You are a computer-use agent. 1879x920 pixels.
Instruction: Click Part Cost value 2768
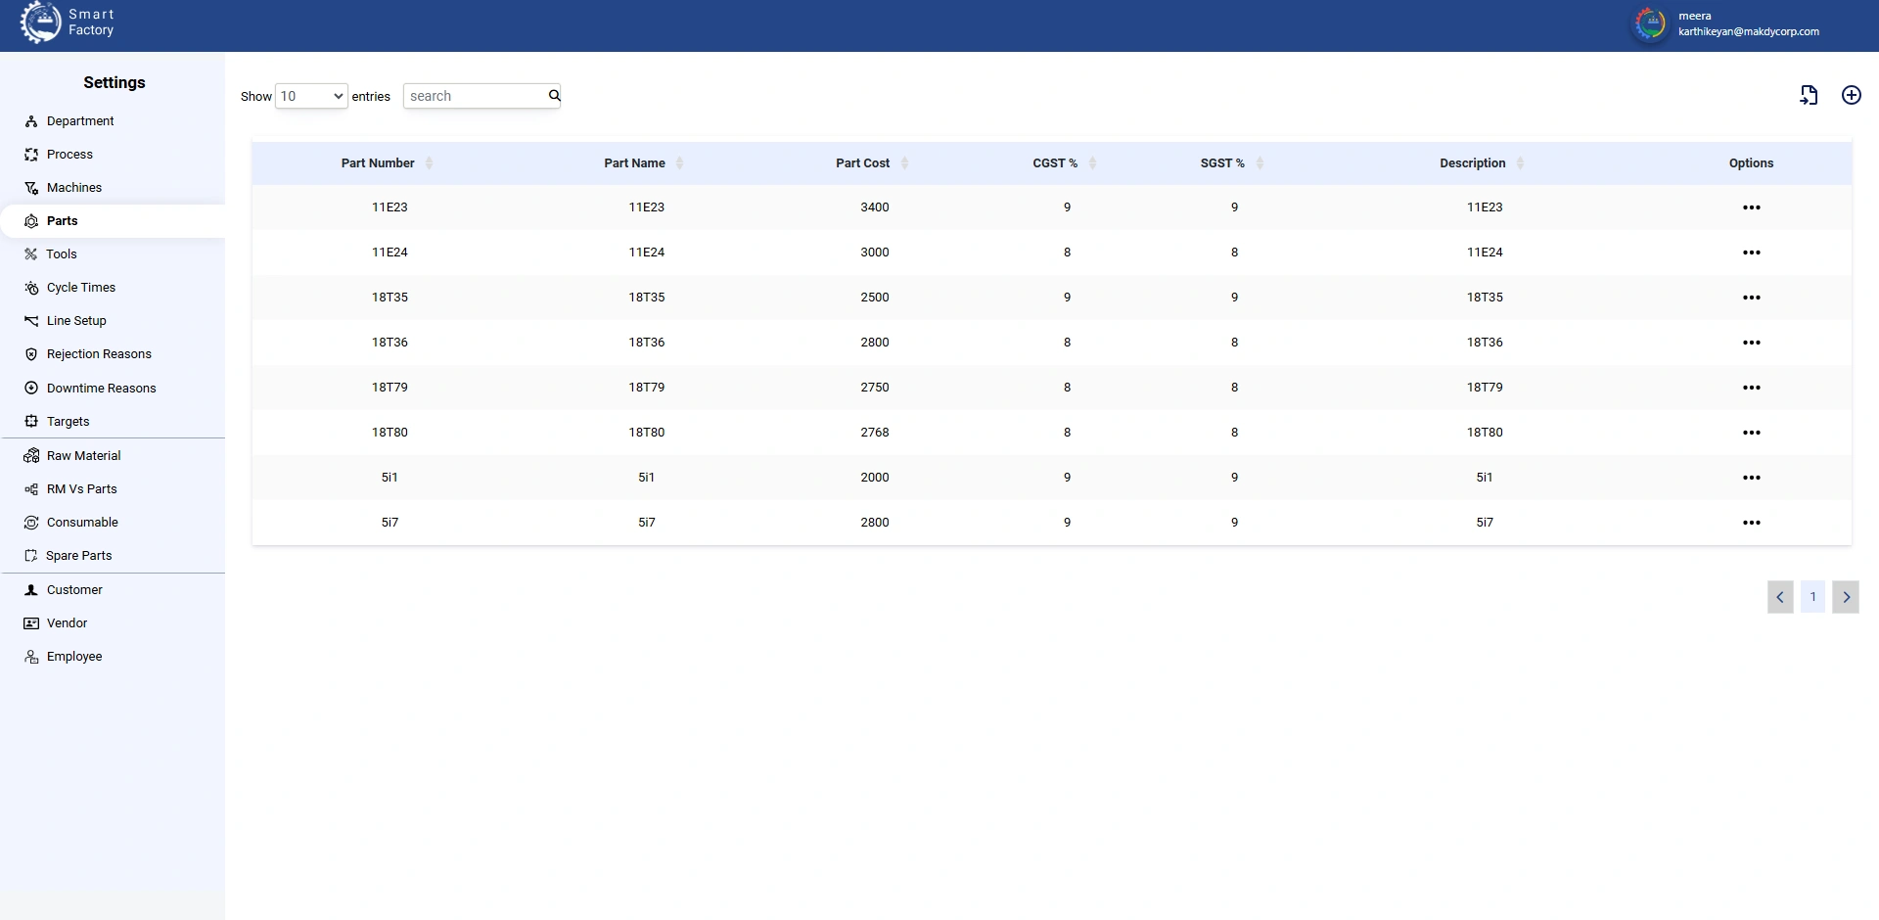tap(875, 433)
